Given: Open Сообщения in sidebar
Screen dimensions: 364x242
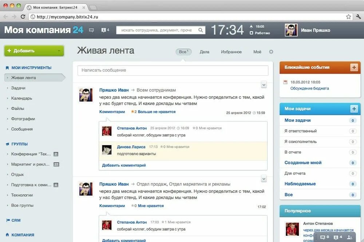Looking at the screenshot, I should (x=22, y=129).
